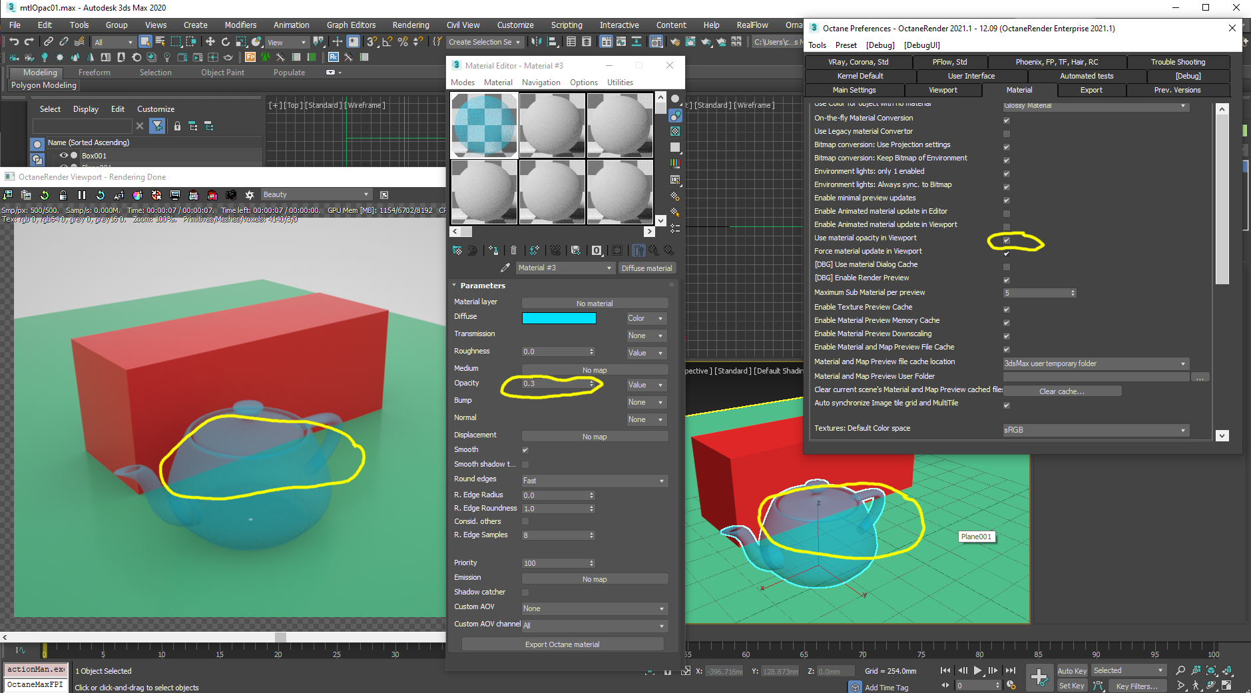The image size is (1251, 693).
Task: Click the Roughness value field
Action: point(555,351)
